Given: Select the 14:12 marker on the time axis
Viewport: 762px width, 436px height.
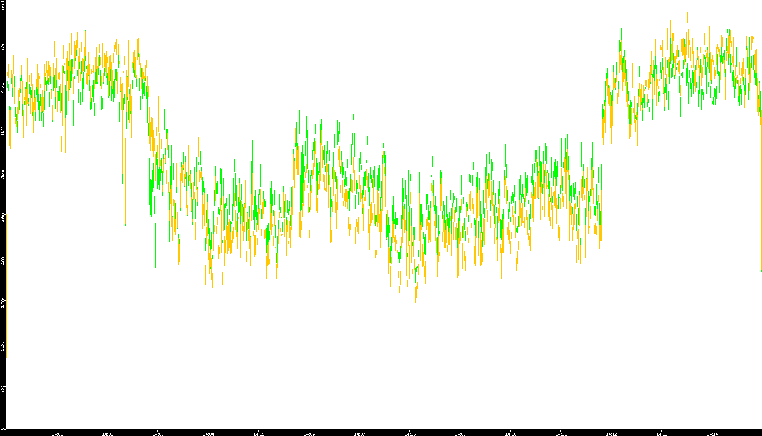Looking at the screenshot, I should tap(611, 434).
